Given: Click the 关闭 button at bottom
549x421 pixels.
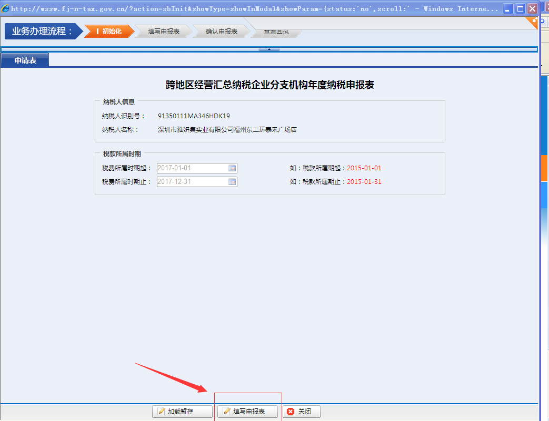Looking at the screenshot, I should [302, 411].
